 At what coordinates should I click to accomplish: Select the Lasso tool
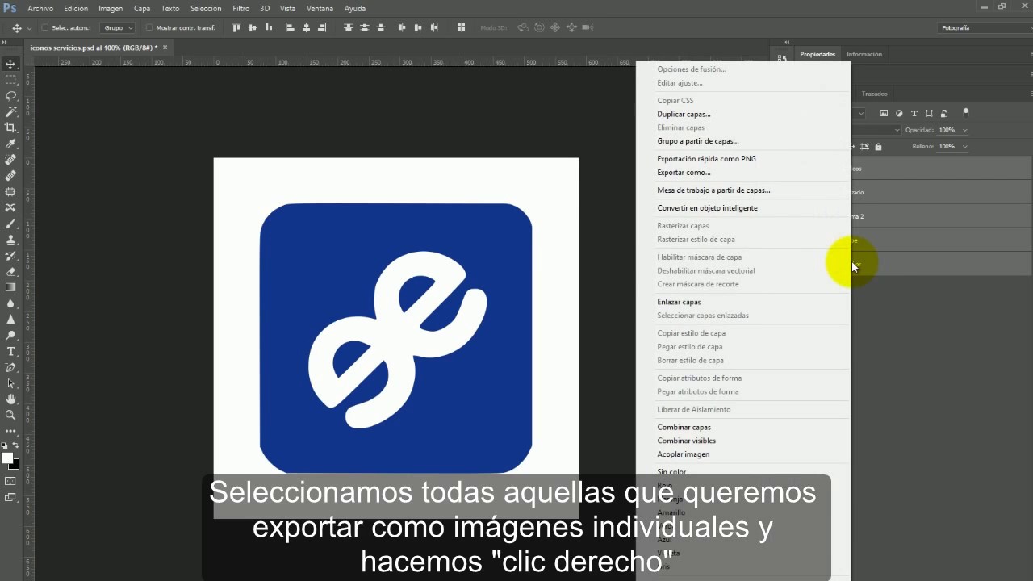click(10, 96)
